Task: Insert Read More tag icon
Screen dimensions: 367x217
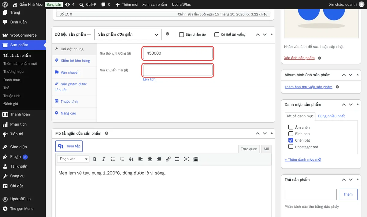Action: [177, 159]
